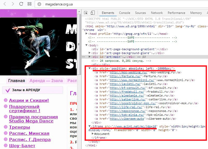Image resolution: width=208 pixels, height=149 pixels.
Task: Switch to the Console tab
Action: [x=125, y=13]
